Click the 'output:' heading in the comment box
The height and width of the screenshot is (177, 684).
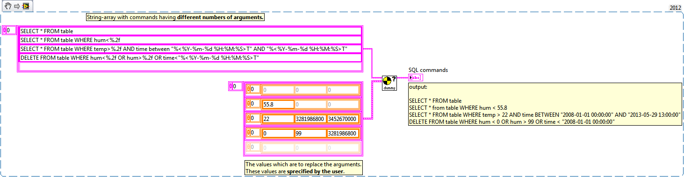tap(418, 87)
